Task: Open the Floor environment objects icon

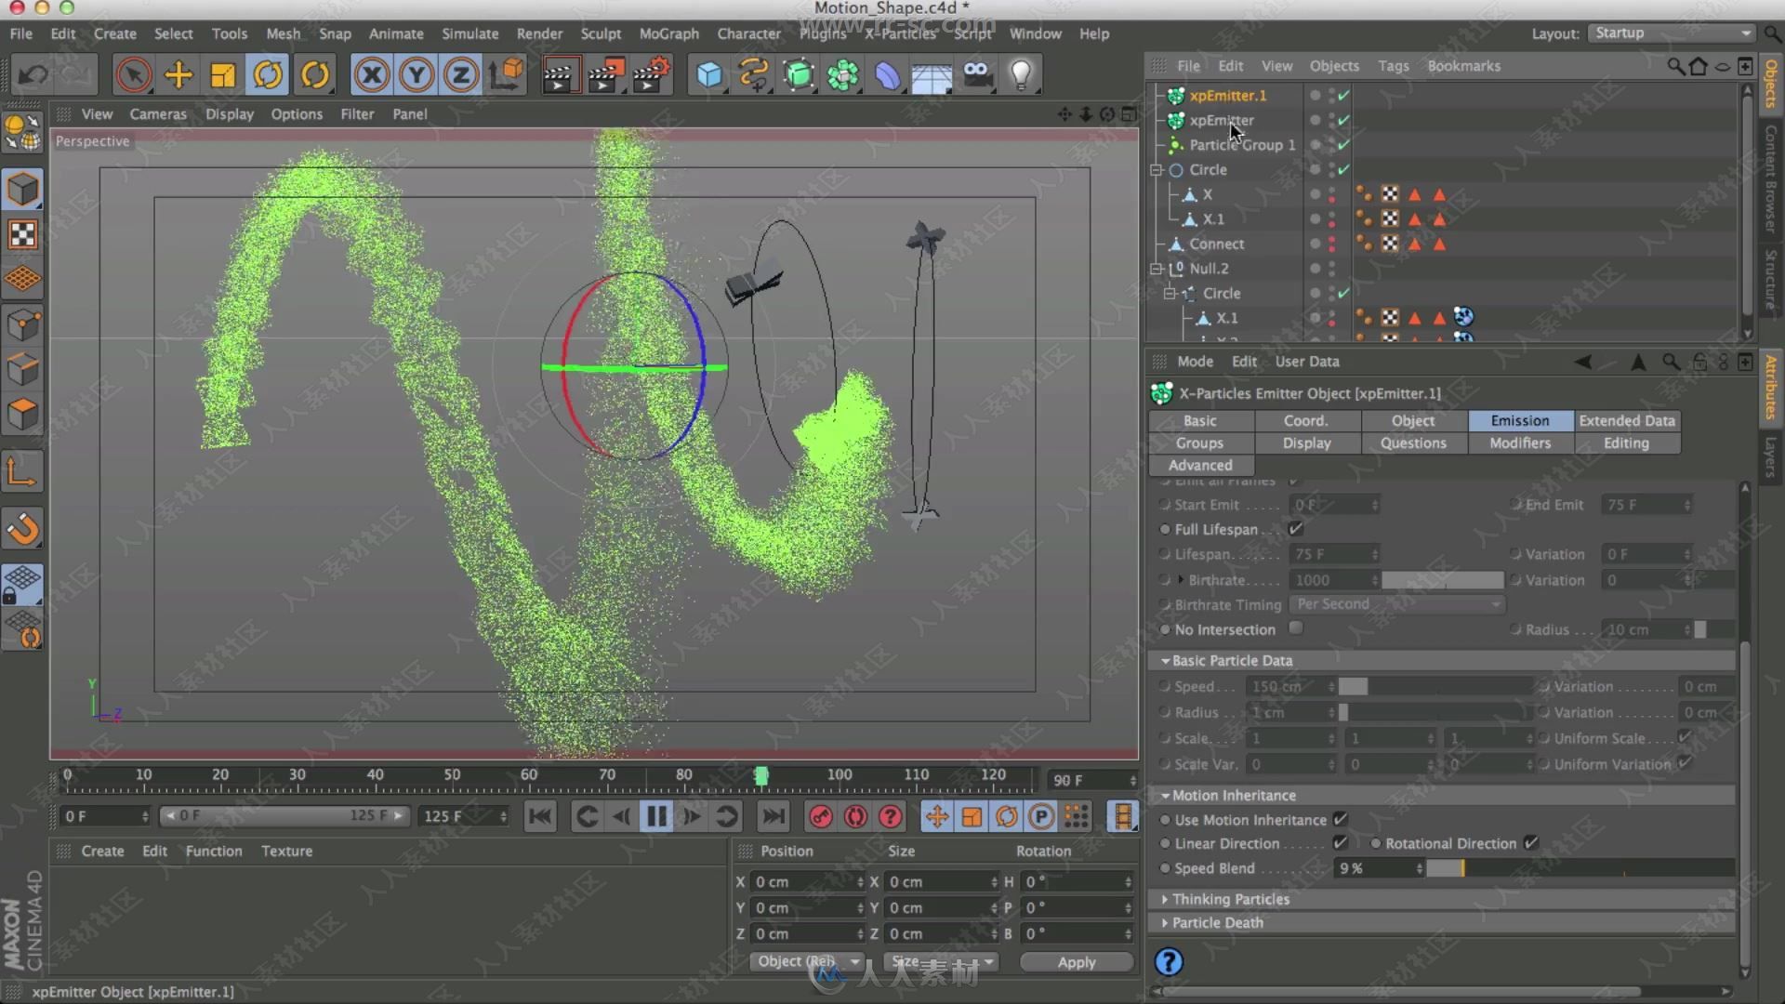Action: point(932,74)
